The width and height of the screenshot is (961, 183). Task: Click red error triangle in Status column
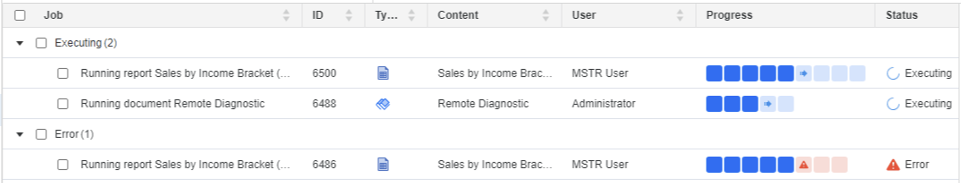pyautogui.click(x=893, y=165)
